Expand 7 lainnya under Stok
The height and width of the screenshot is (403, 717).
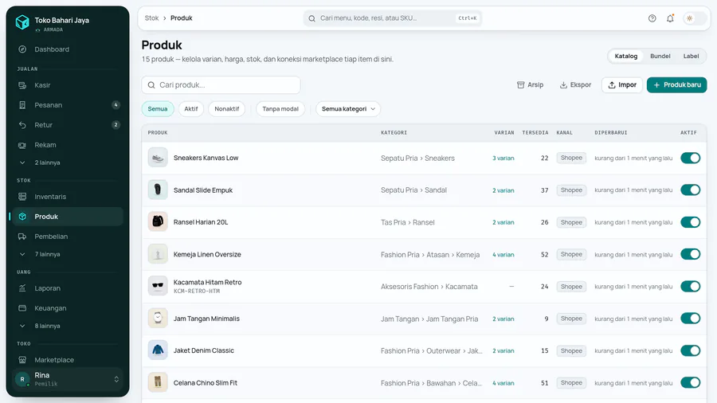68,254
